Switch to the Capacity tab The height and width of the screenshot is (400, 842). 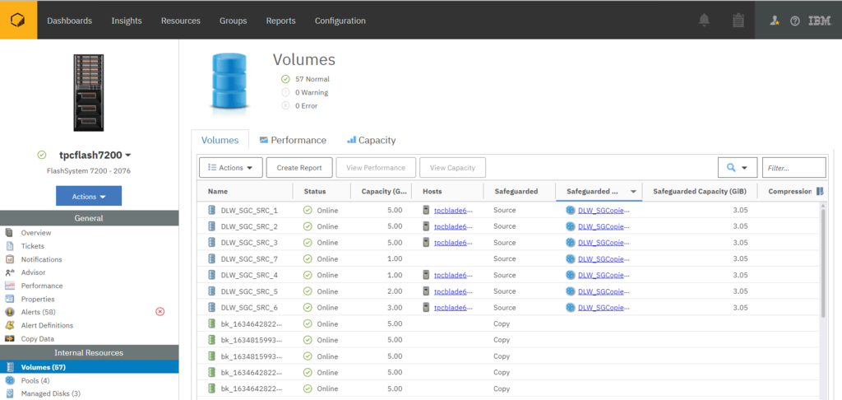tap(371, 140)
